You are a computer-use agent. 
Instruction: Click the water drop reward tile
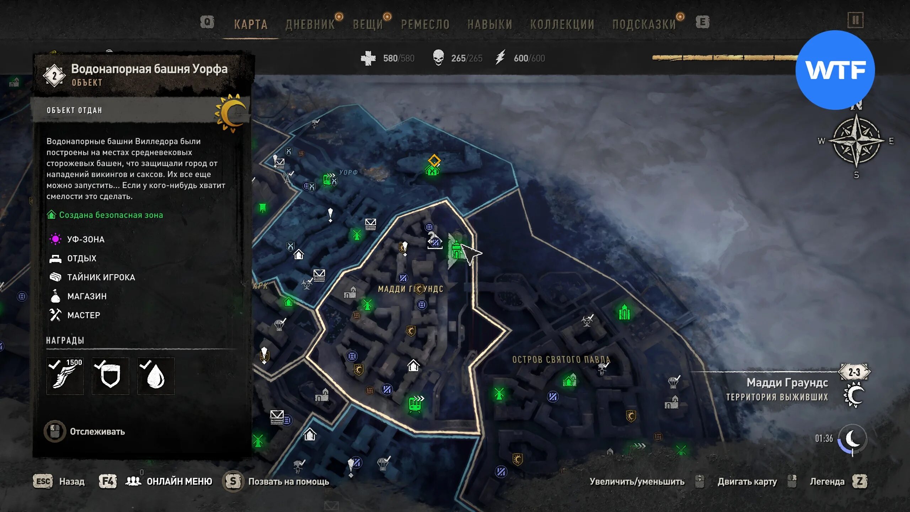click(156, 376)
